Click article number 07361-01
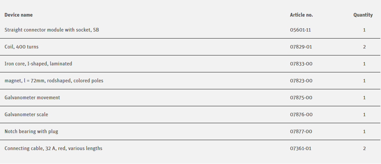Viewport: 381px width, 164px height. [301, 148]
